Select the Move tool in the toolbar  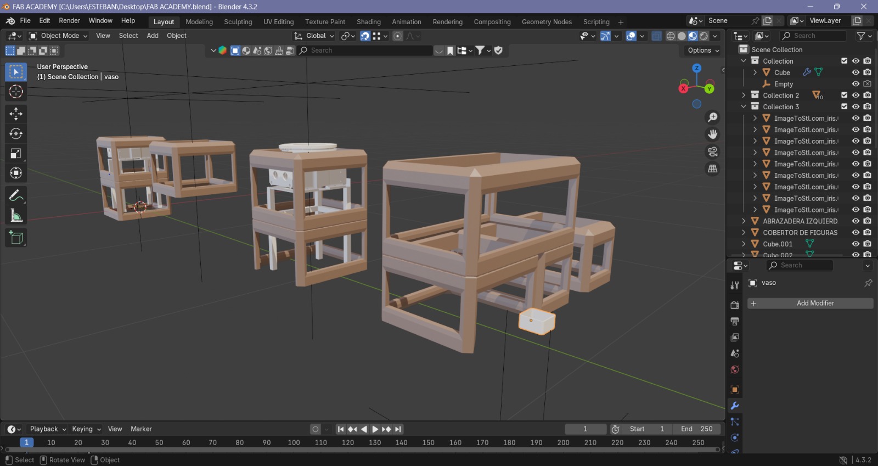pos(16,114)
